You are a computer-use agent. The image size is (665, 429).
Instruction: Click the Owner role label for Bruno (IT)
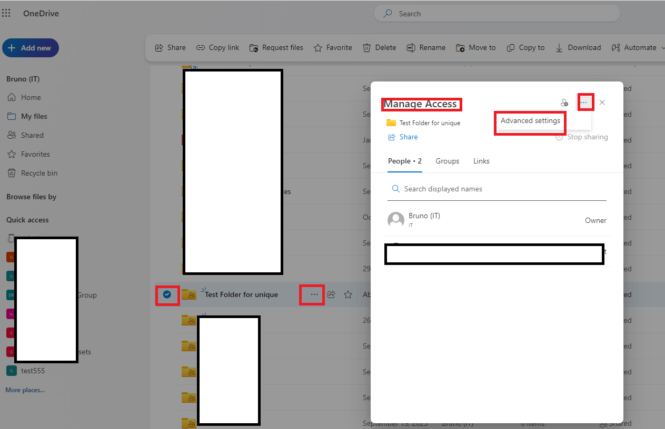(595, 221)
